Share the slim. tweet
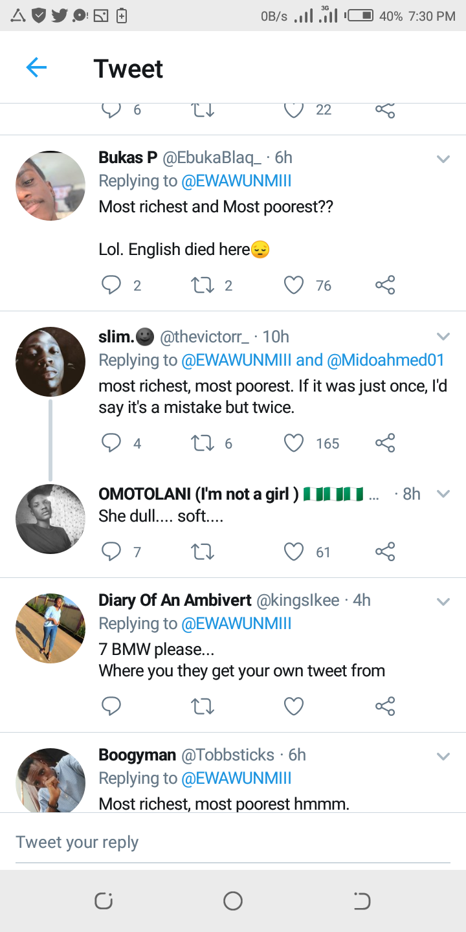 (x=385, y=443)
